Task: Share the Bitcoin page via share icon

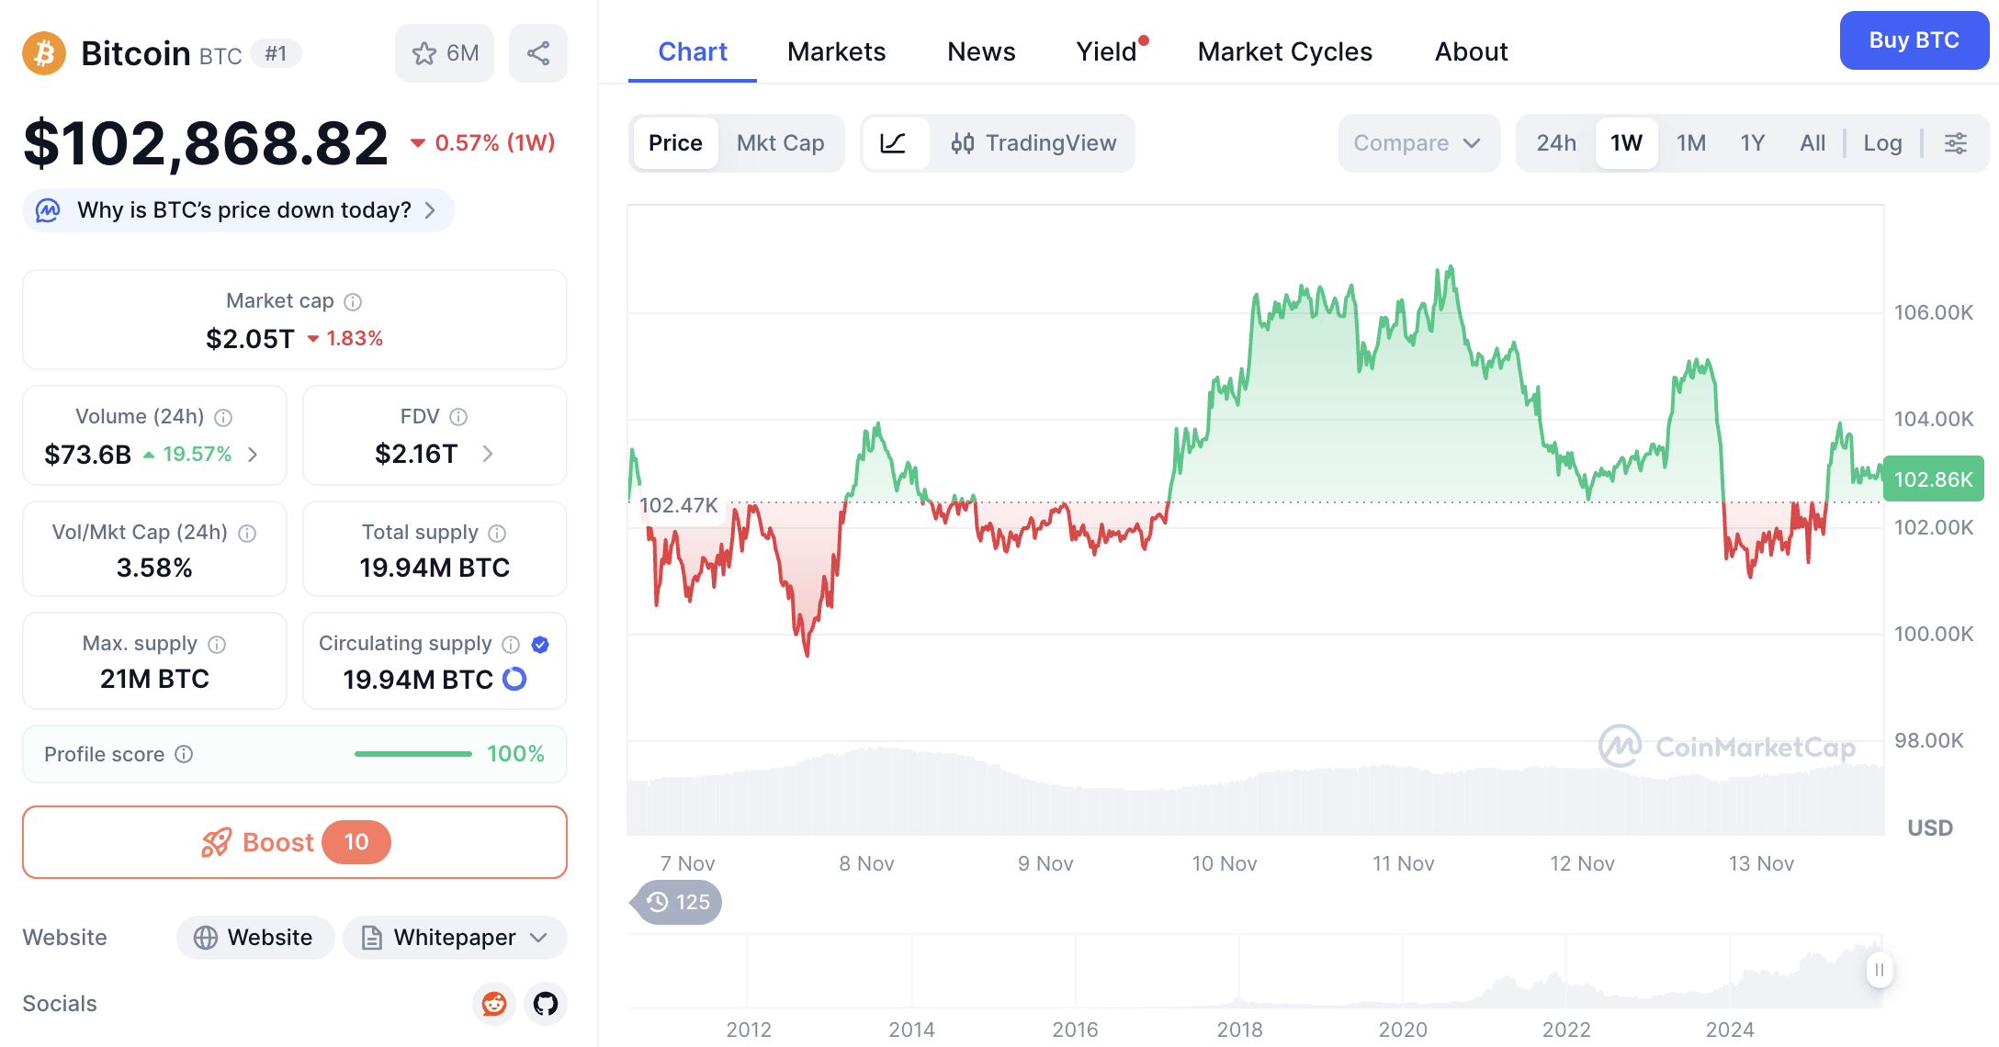Action: click(x=538, y=53)
